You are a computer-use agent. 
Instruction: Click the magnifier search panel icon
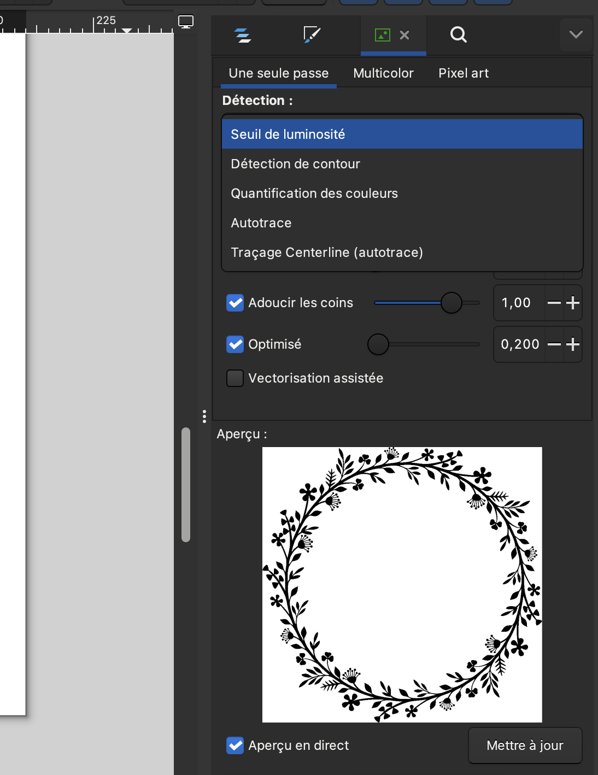point(458,35)
